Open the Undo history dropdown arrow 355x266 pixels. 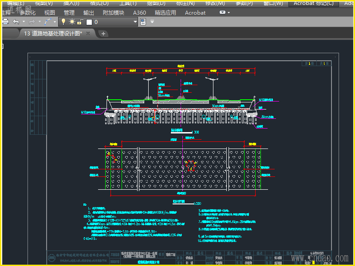click(24, 22)
